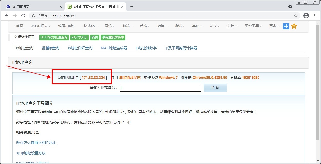Select the 批量ip查询 tab
The width and height of the screenshot is (321, 164).
click(50, 48)
